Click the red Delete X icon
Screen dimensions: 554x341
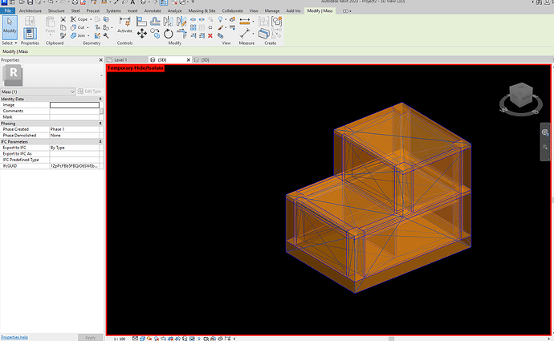coord(210,35)
